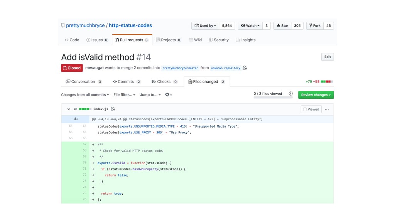Click the files viewed info icon
Screen dimensions: 395x222
click(290, 94)
